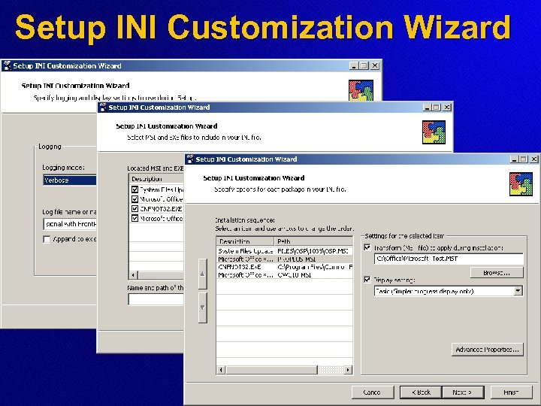This screenshot has height=406, width=541.
Task: Proceed with the Next button
Action: tap(463, 392)
